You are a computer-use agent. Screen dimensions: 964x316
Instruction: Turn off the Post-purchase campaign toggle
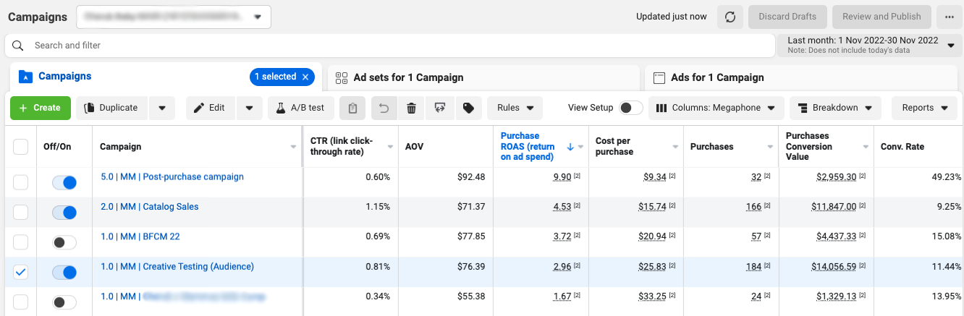point(64,182)
